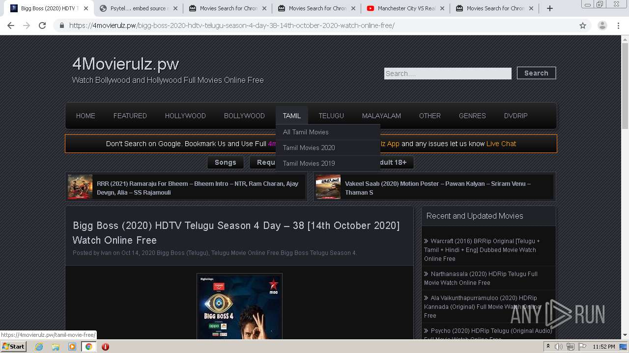Open the Narthanasala (2020) HDRip movie link
Image resolution: width=629 pixels, height=353 pixels.
[x=481, y=278]
